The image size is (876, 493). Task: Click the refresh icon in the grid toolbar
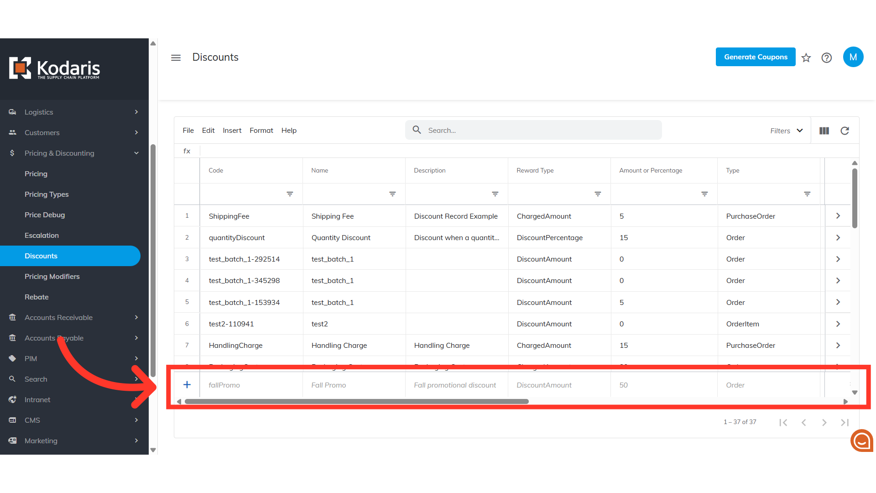coord(845,131)
